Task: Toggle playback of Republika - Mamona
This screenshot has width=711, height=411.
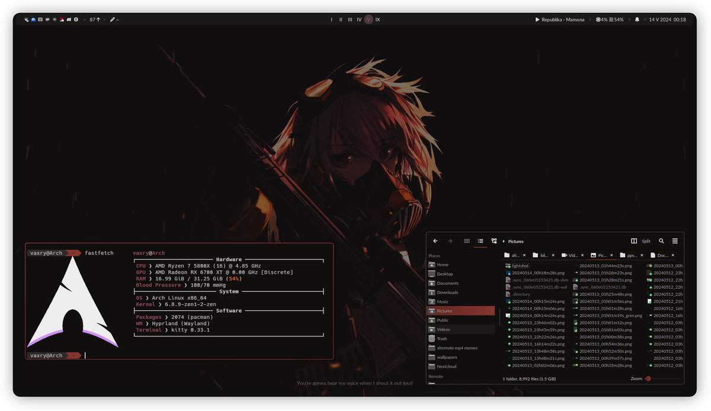Action: (x=560, y=20)
